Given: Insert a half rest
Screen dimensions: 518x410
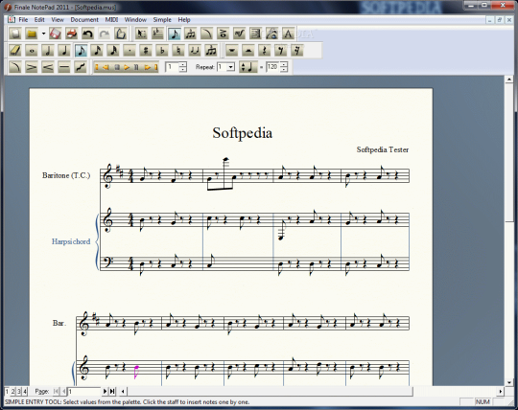Looking at the screenshot, I should (247, 51).
